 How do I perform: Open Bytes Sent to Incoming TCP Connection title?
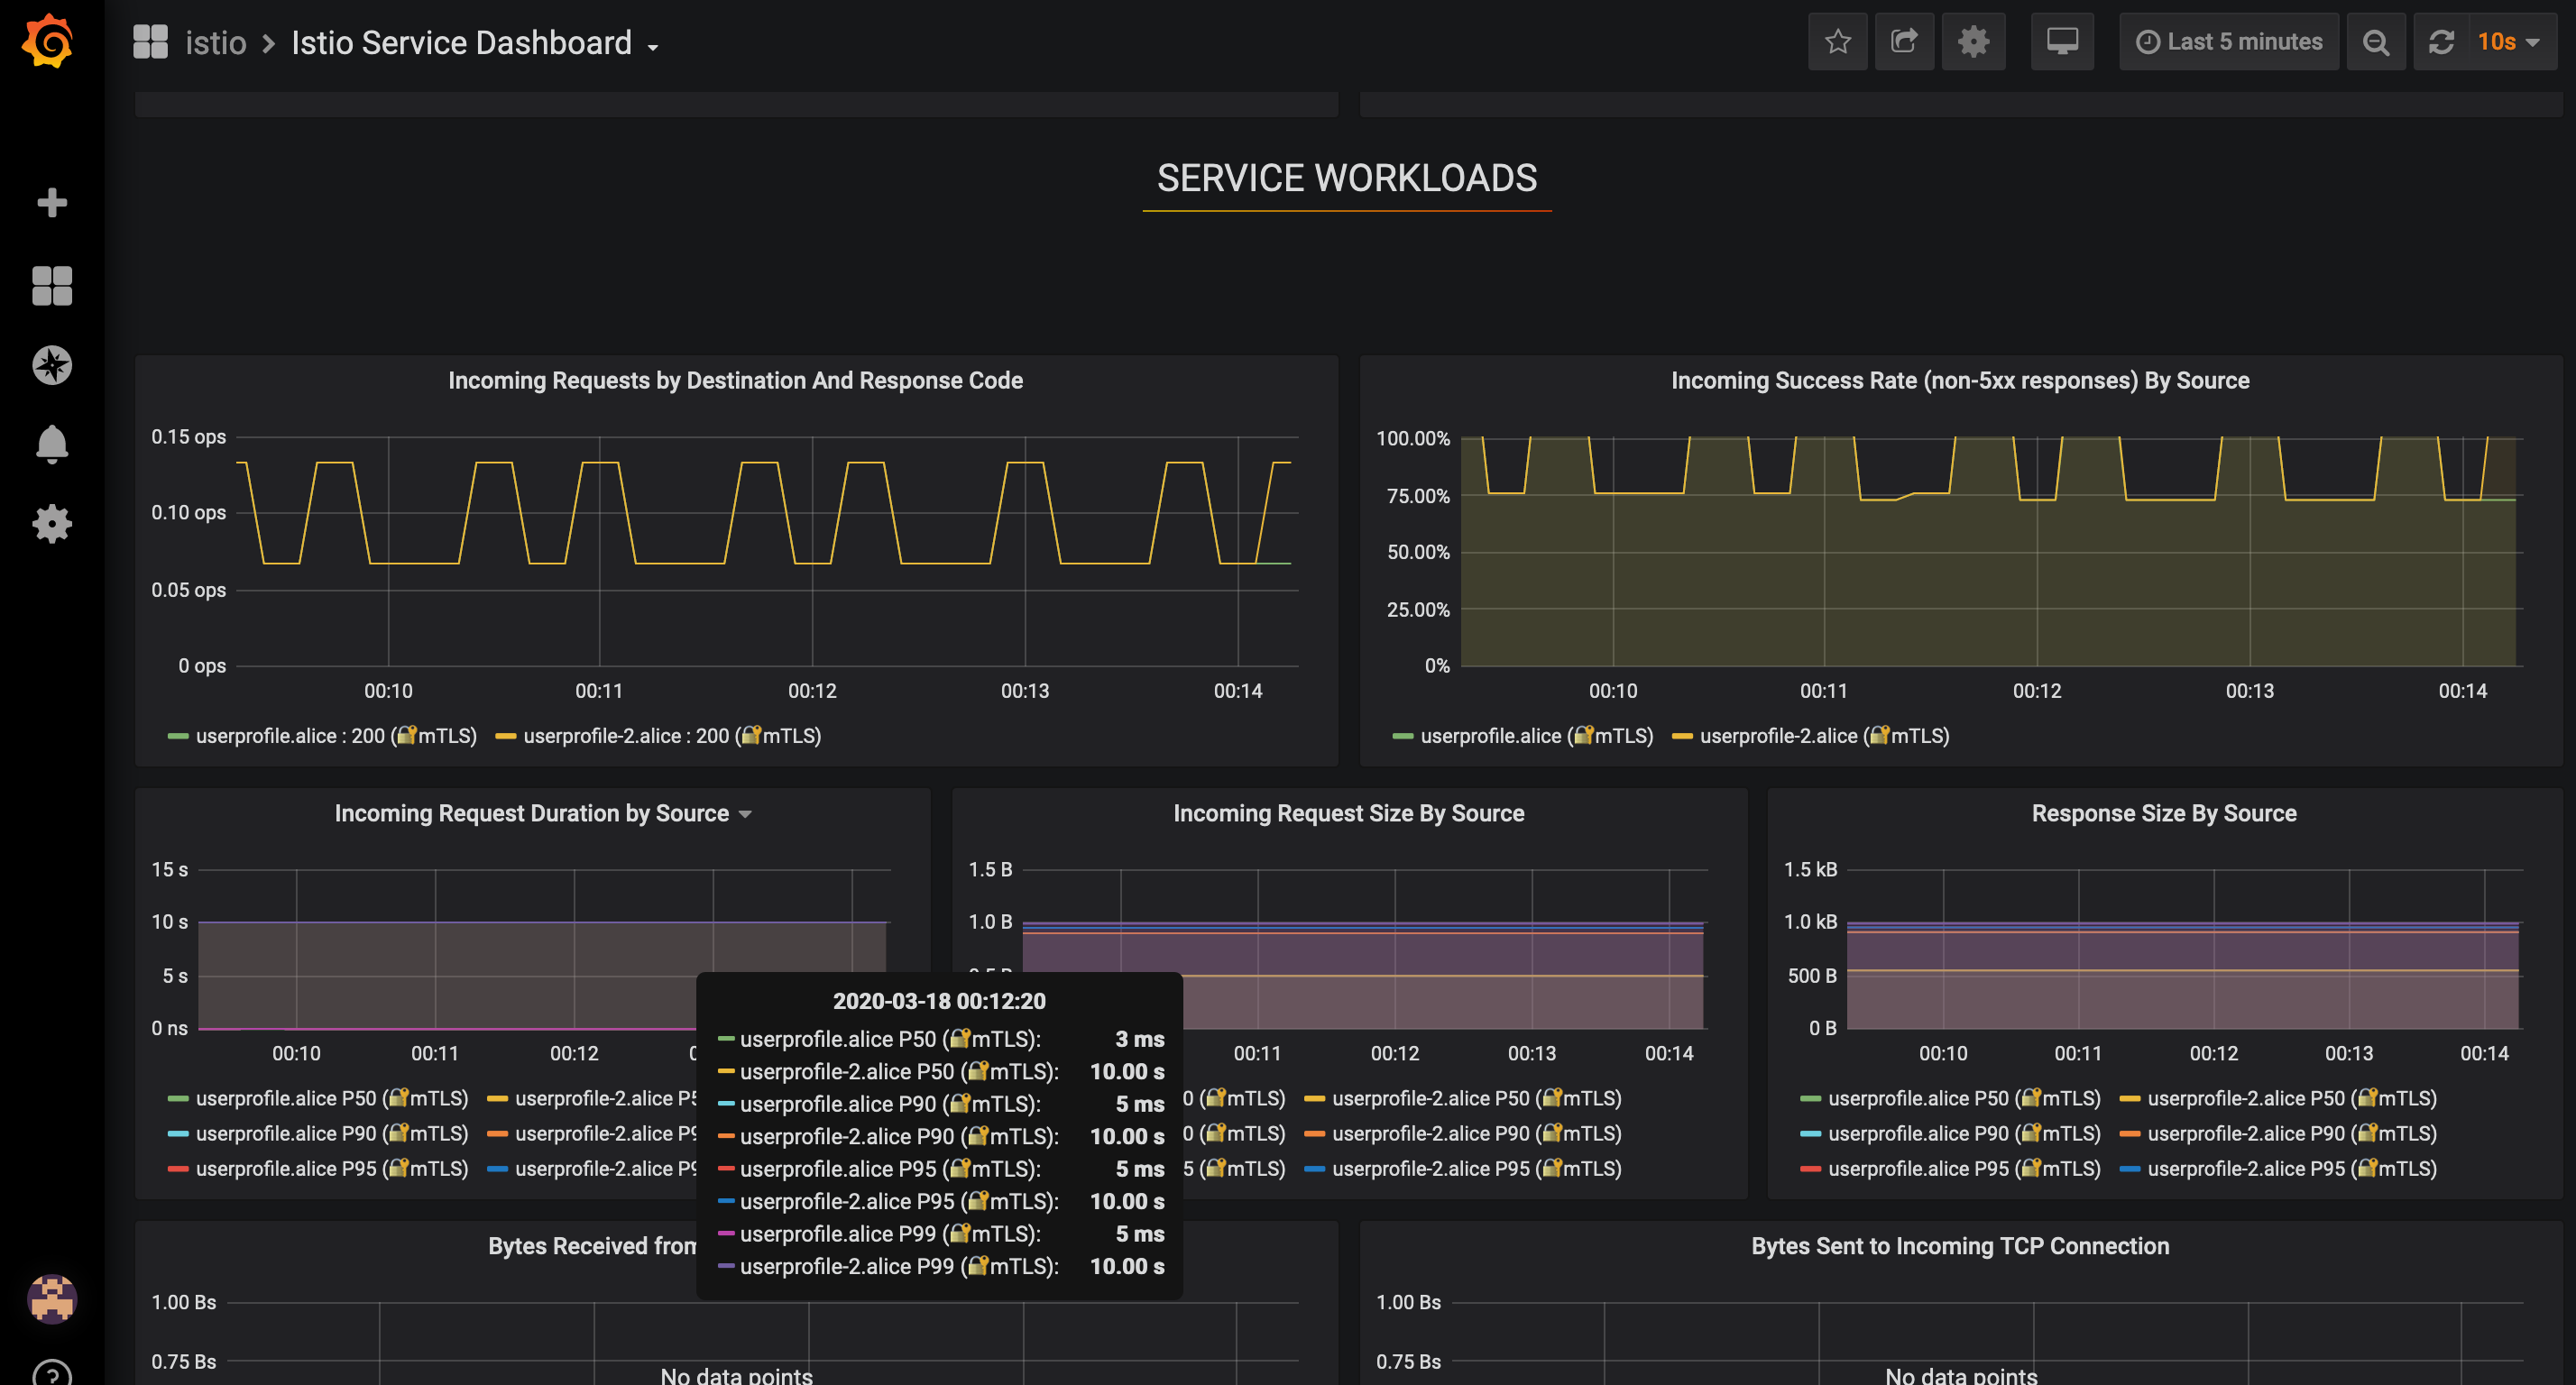pos(1960,1246)
